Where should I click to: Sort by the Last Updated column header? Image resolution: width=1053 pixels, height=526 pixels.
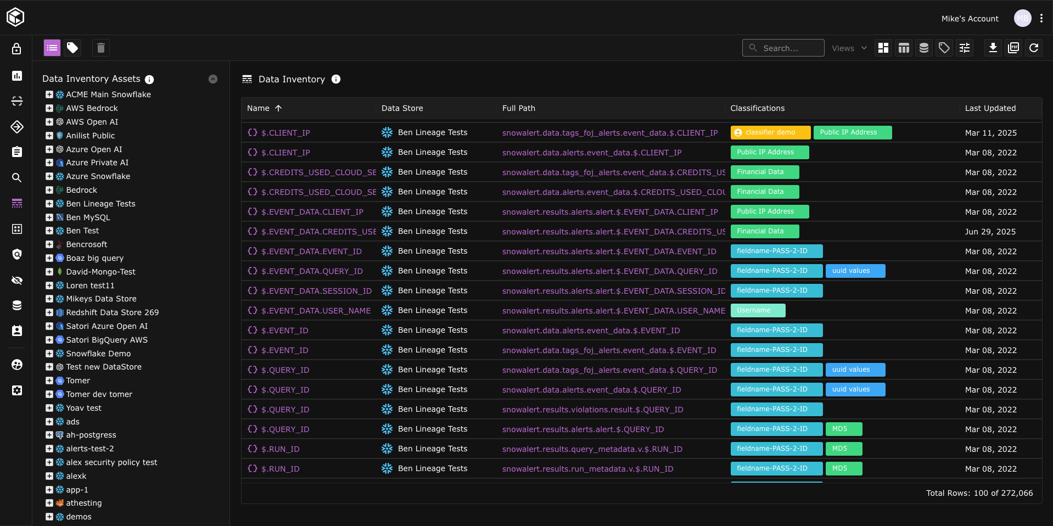point(990,108)
